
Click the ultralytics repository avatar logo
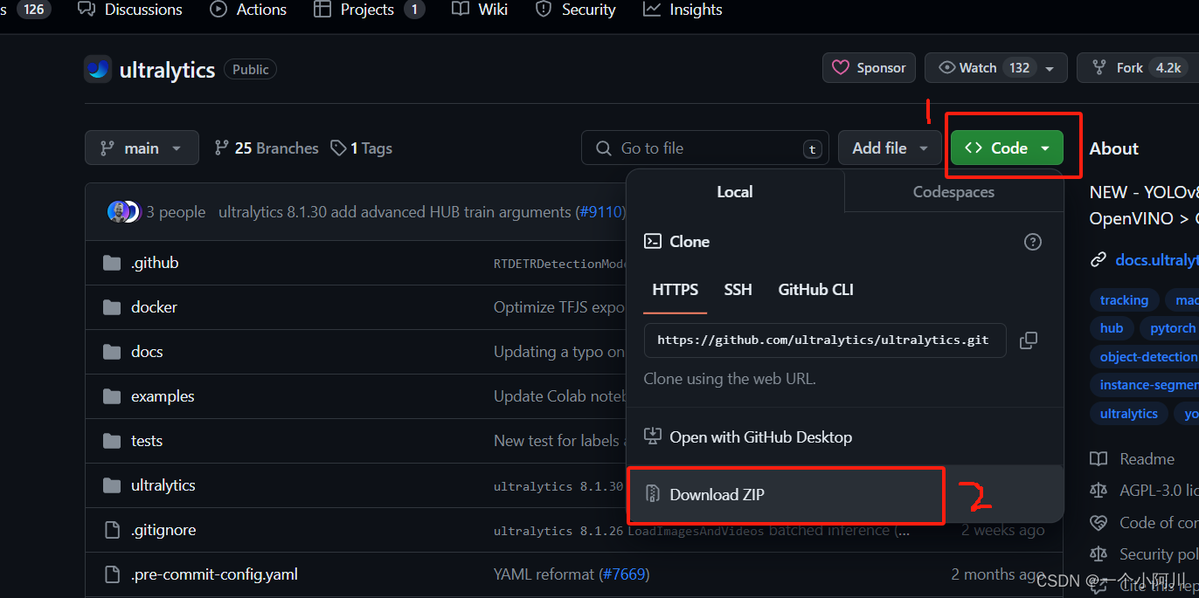pos(98,69)
